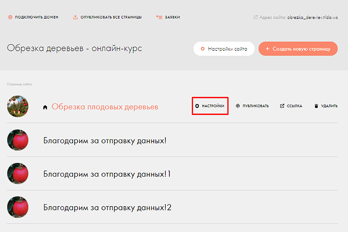Open the Подключить домен menu item

pyautogui.click(x=37, y=17)
